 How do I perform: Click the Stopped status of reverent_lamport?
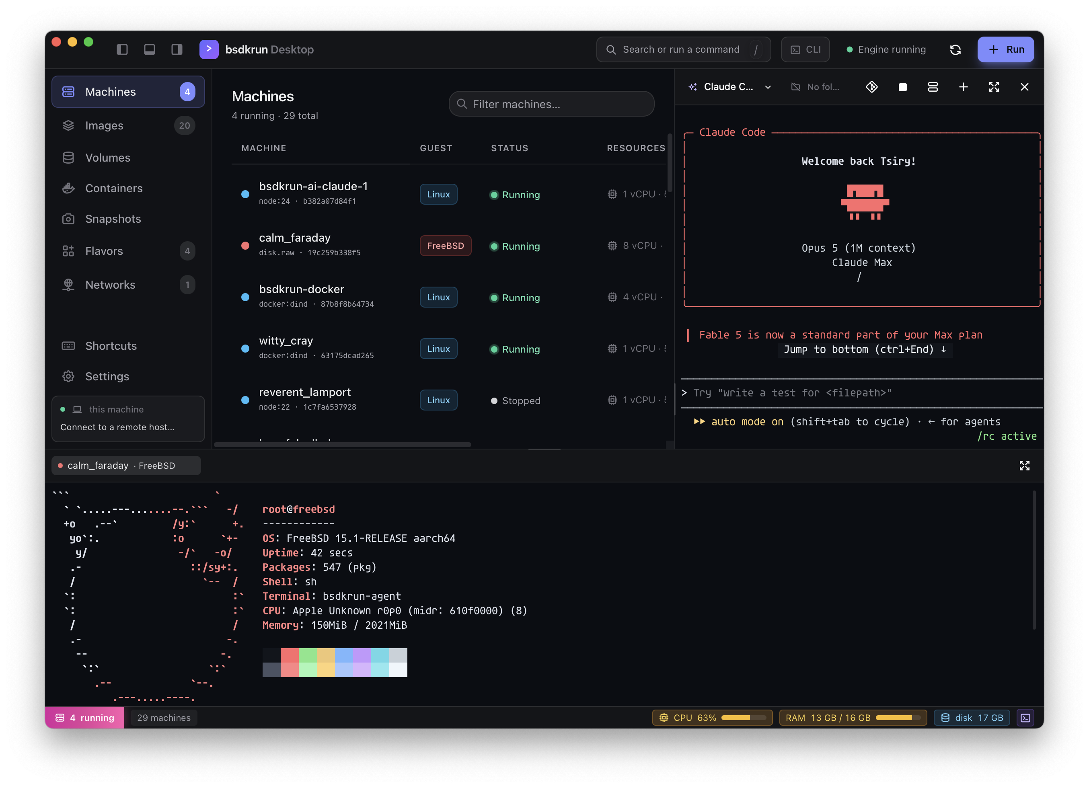coord(516,400)
